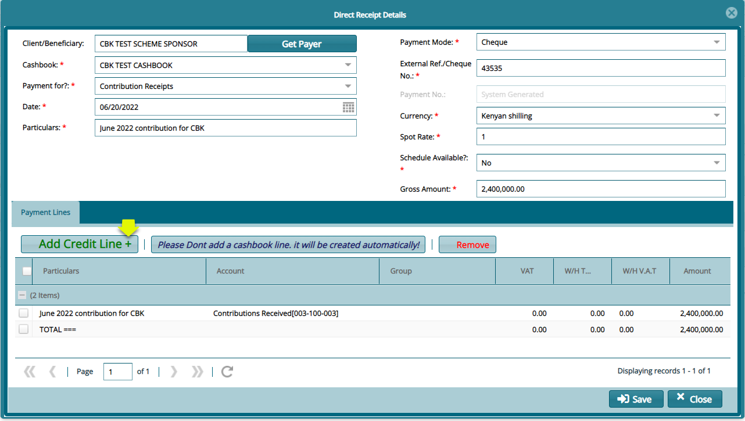745x421 pixels.
Task: Tick the select-all header checkbox
Action: pos(27,271)
